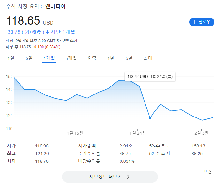This screenshot has height=188, width=219.
Task: Click the 52-주 최저 value 66.25
Action: pyautogui.click(x=197, y=154)
